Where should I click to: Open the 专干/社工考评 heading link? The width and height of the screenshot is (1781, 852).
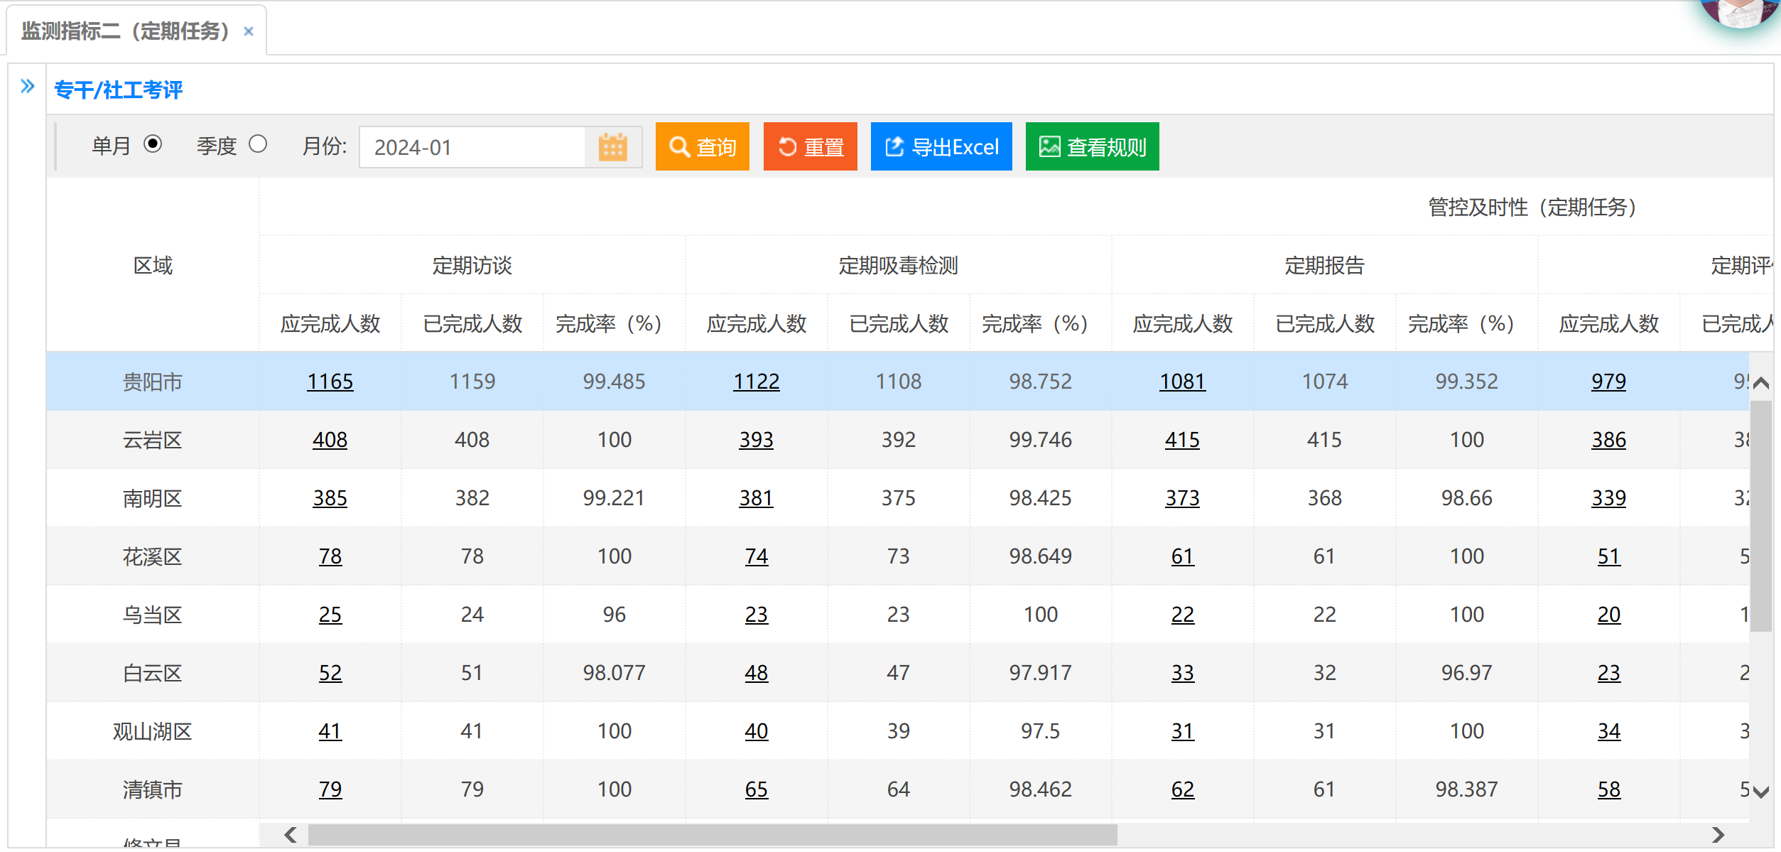point(119,90)
